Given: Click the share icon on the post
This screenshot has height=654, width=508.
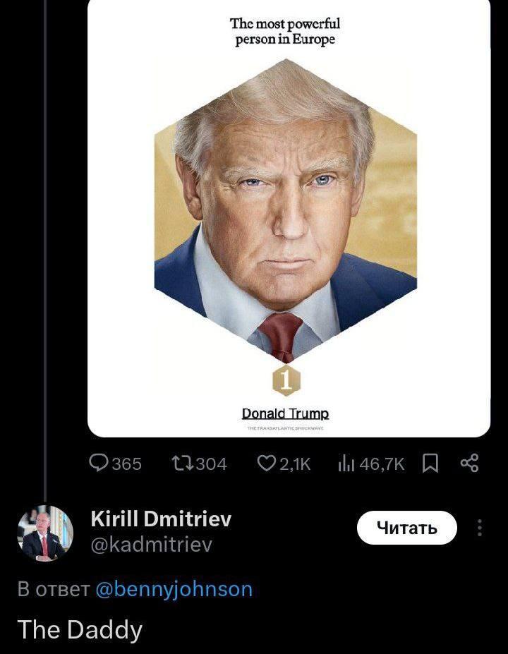Looking at the screenshot, I should 469,463.
